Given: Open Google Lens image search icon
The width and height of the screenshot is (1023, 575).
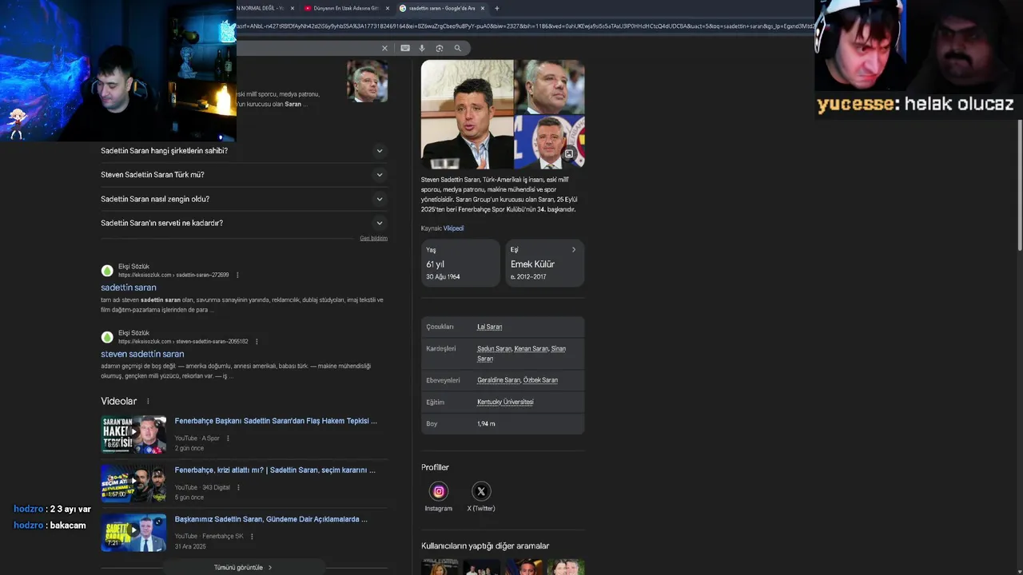Looking at the screenshot, I should pyautogui.click(x=440, y=48).
